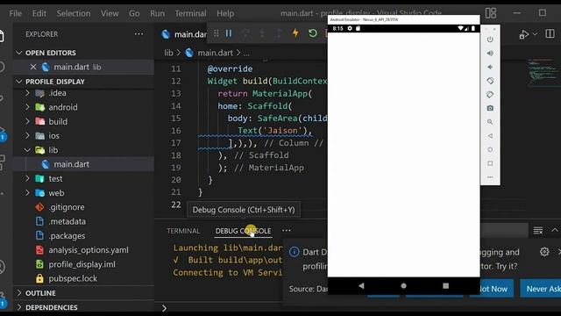Select the main.dart editor tab

pyautogui.click(x=183, y=34)
